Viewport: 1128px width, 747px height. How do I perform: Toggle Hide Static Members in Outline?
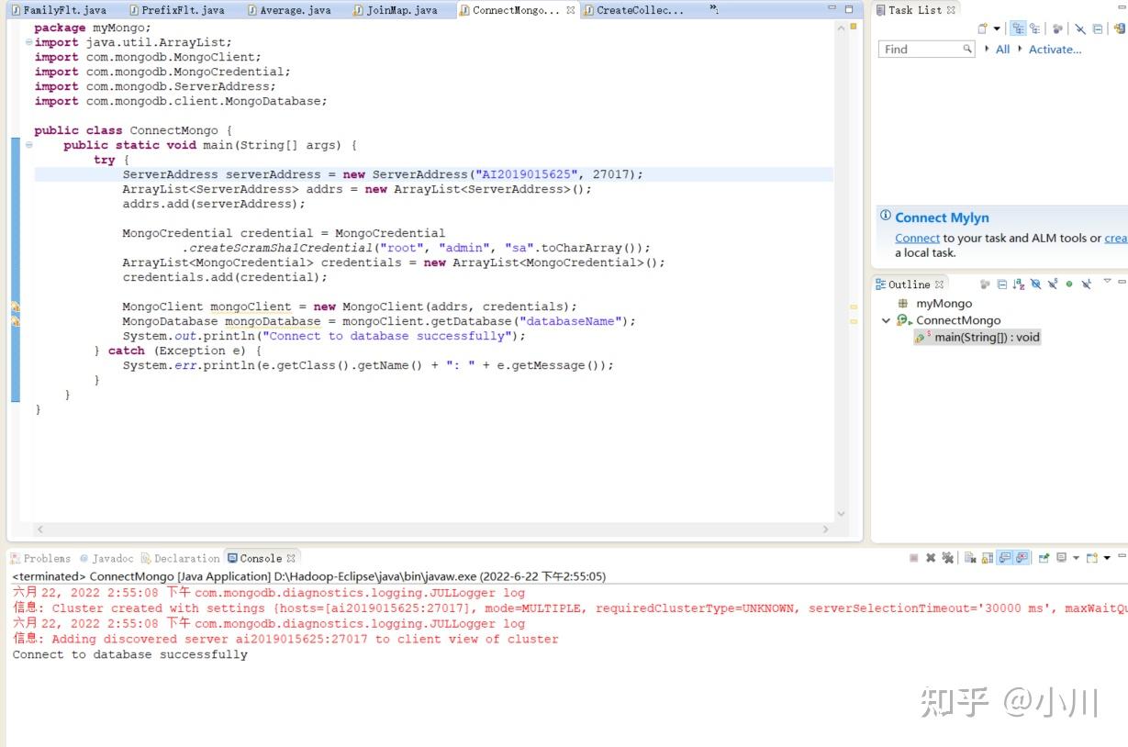[x=1053, y=284]
